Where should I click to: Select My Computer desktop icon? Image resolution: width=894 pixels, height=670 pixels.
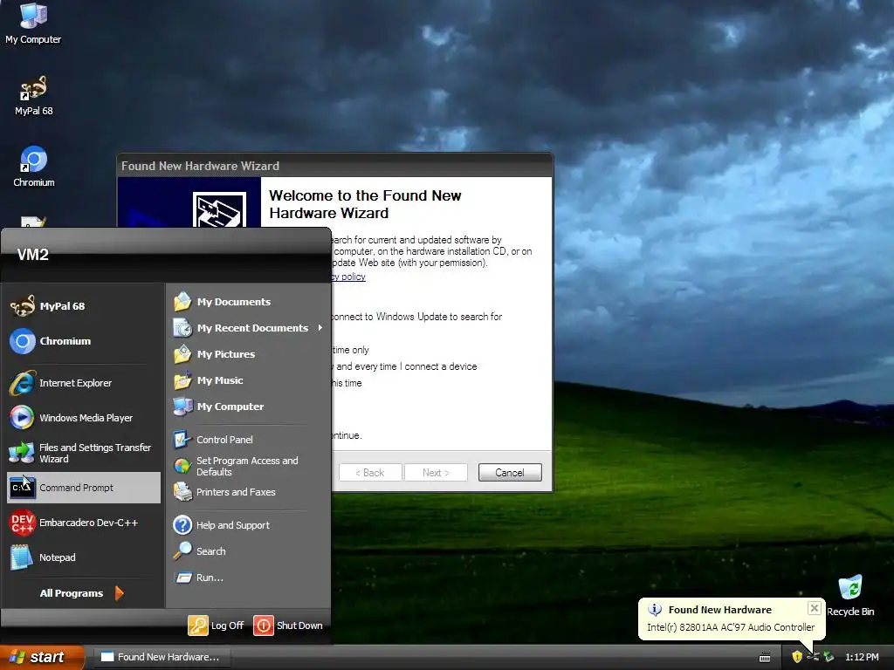(x=33, y=24)
